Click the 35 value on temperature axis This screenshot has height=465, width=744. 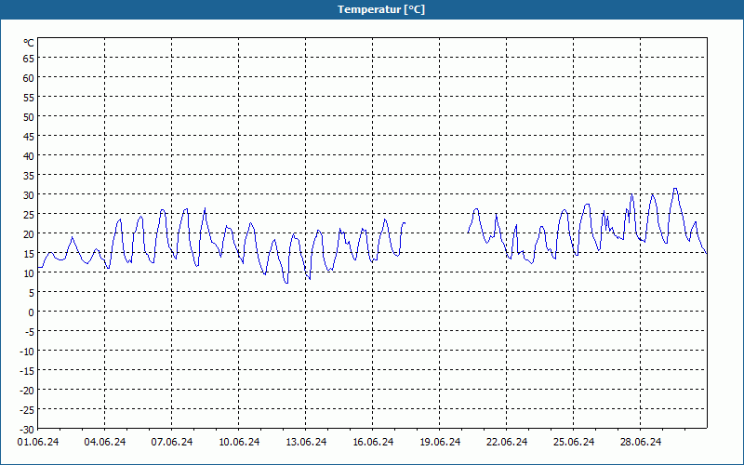29,176
